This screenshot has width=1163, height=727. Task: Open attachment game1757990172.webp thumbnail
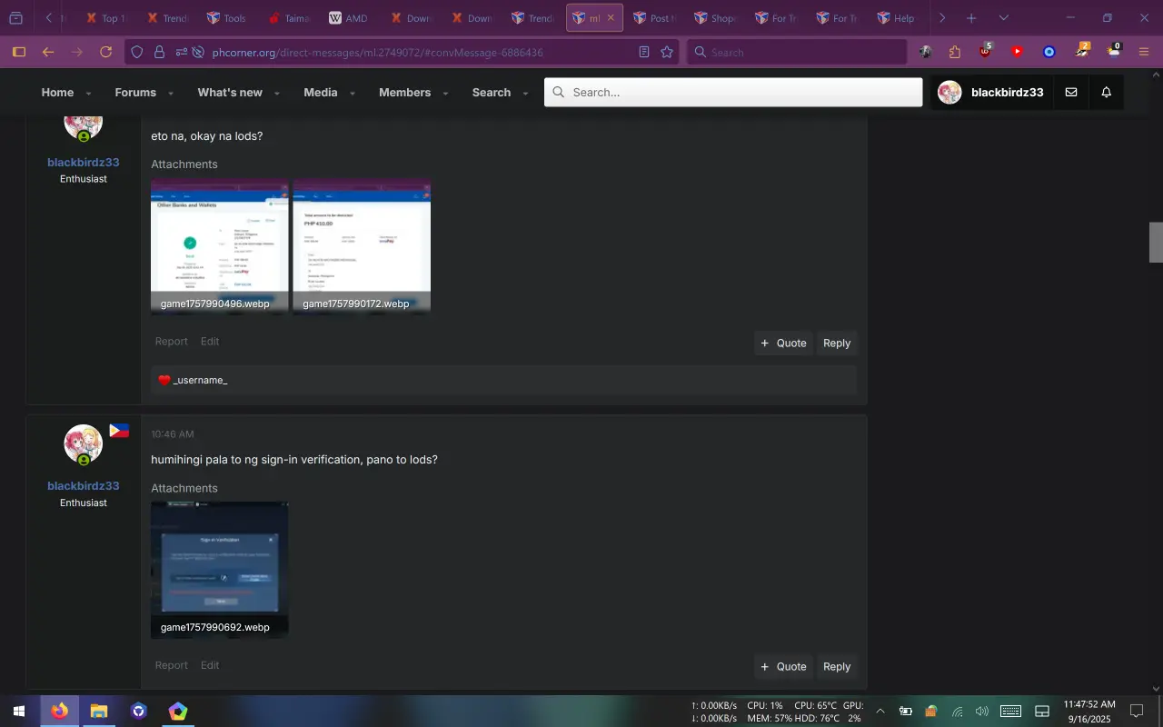(x=362, y=246)
